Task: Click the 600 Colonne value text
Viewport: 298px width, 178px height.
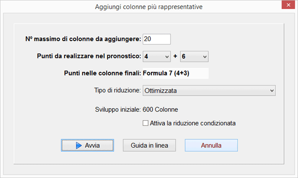Action: 160,110
